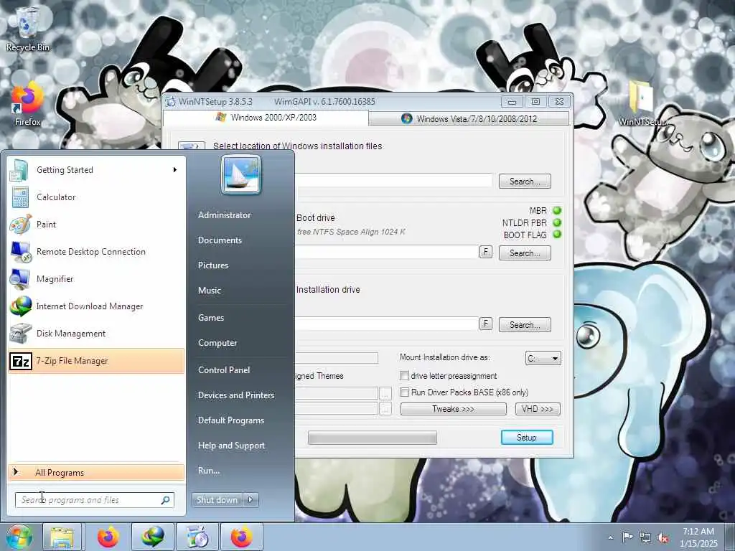Screen dimensions: 735x551
Task: Focus Search programs and files box
Action: (94, 500)
